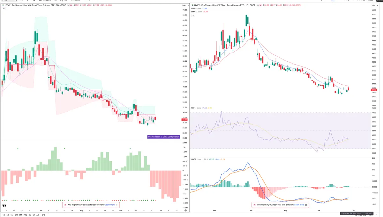Select the All time range
Viewport: 383px width, 217px height.
38,215
